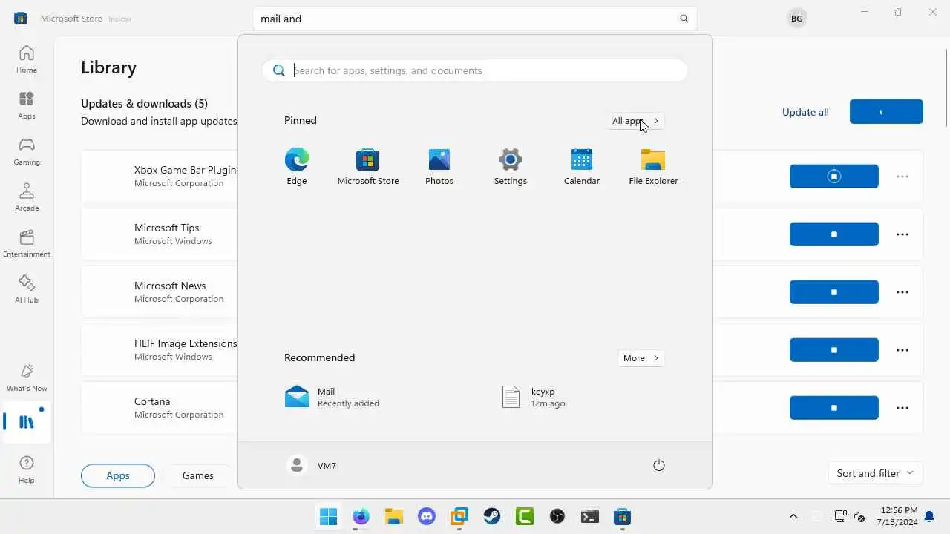The image size is (950, 534).
Task: Open VM7 user account menu
Action: coord(312,465)
